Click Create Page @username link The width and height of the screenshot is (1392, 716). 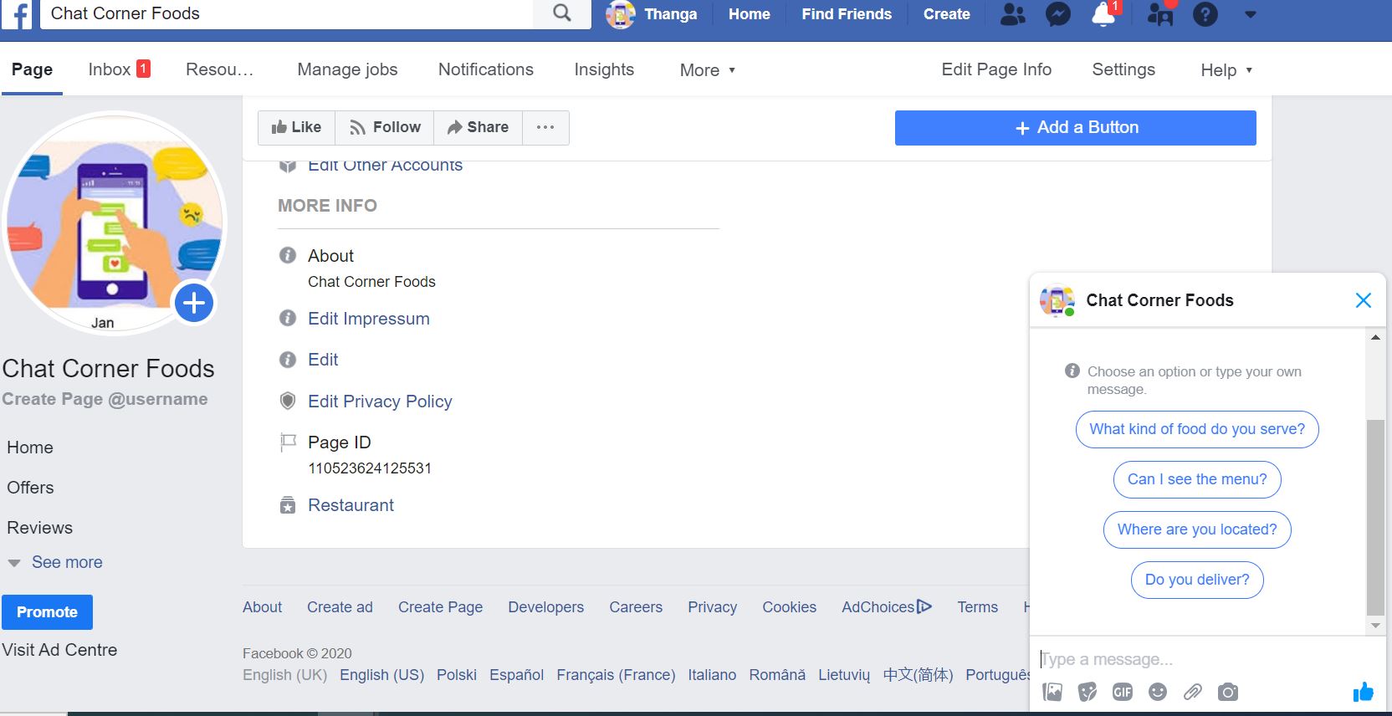click(x=105, y=399)
